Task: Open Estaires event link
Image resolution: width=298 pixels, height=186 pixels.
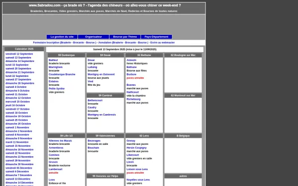Action: (54, 81)
